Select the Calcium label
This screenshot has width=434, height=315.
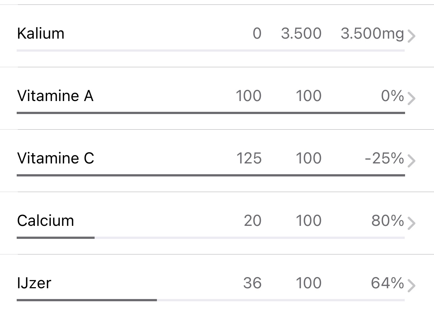pyautogui.click(x=46, y=221)
